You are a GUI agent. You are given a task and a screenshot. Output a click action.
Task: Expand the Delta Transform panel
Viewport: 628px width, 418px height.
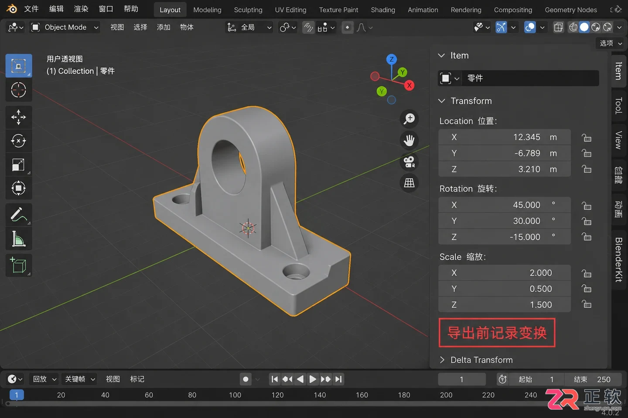pyautogui.click(x=442, y=360)
